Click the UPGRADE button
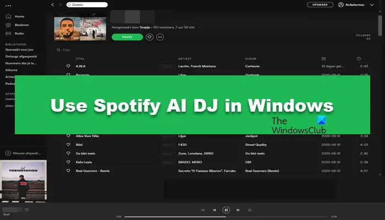Screen dimensions: 385x220 point(320,4)
